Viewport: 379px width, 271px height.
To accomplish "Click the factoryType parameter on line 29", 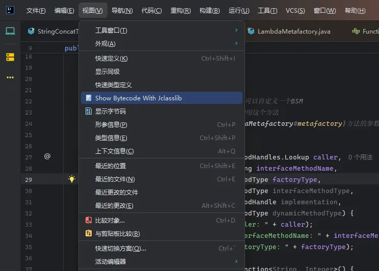I will (x=294, y=180).
